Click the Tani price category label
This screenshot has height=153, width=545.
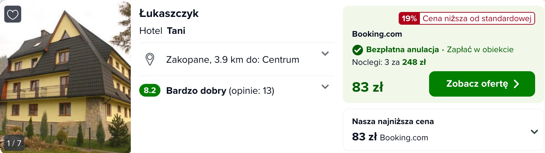coord(176,31)
